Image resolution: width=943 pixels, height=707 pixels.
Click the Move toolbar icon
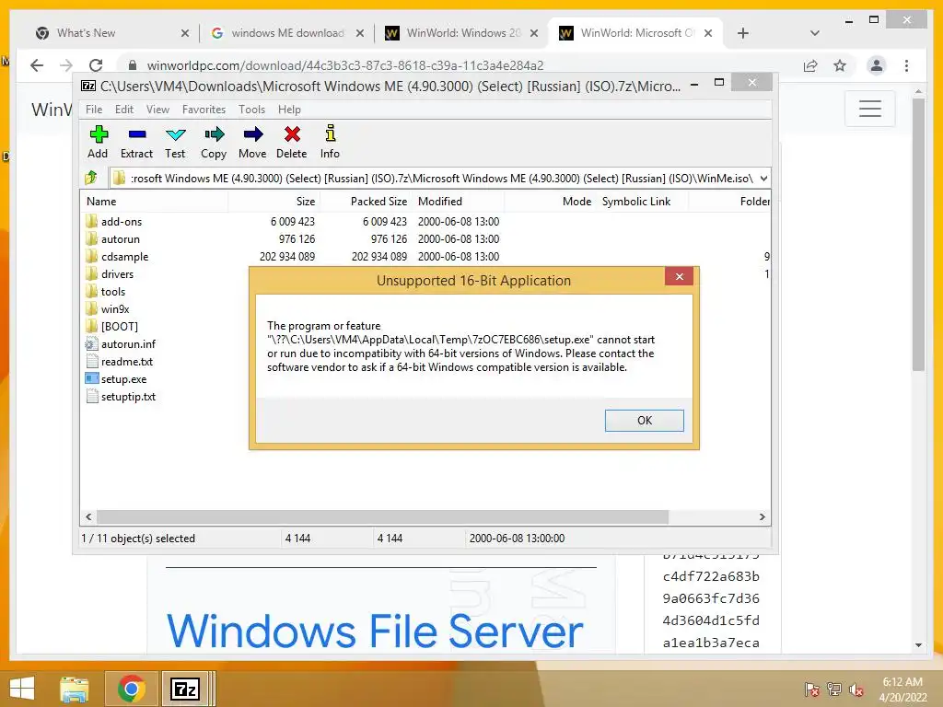click(x=252, y=134)
